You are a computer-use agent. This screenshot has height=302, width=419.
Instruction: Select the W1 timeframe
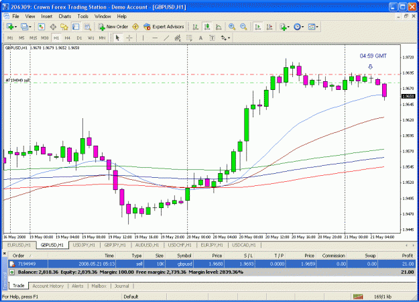(91, 38)
